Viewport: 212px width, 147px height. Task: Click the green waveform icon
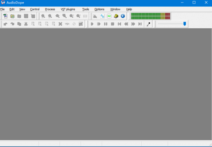coord(109,16)
